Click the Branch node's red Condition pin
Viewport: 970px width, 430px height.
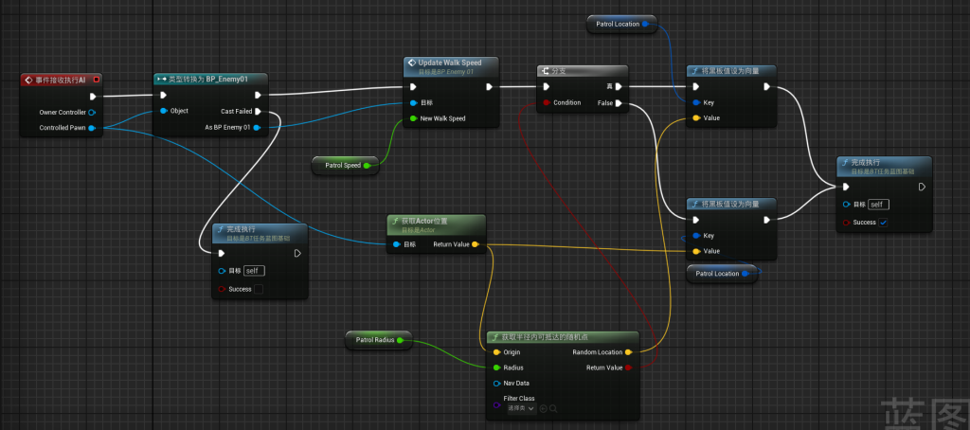pos(546,102)
